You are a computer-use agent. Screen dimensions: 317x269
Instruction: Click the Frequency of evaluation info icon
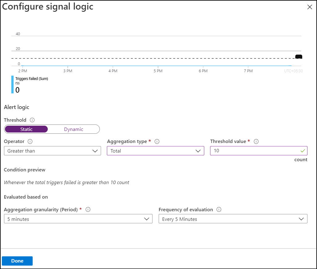(219, 209)
